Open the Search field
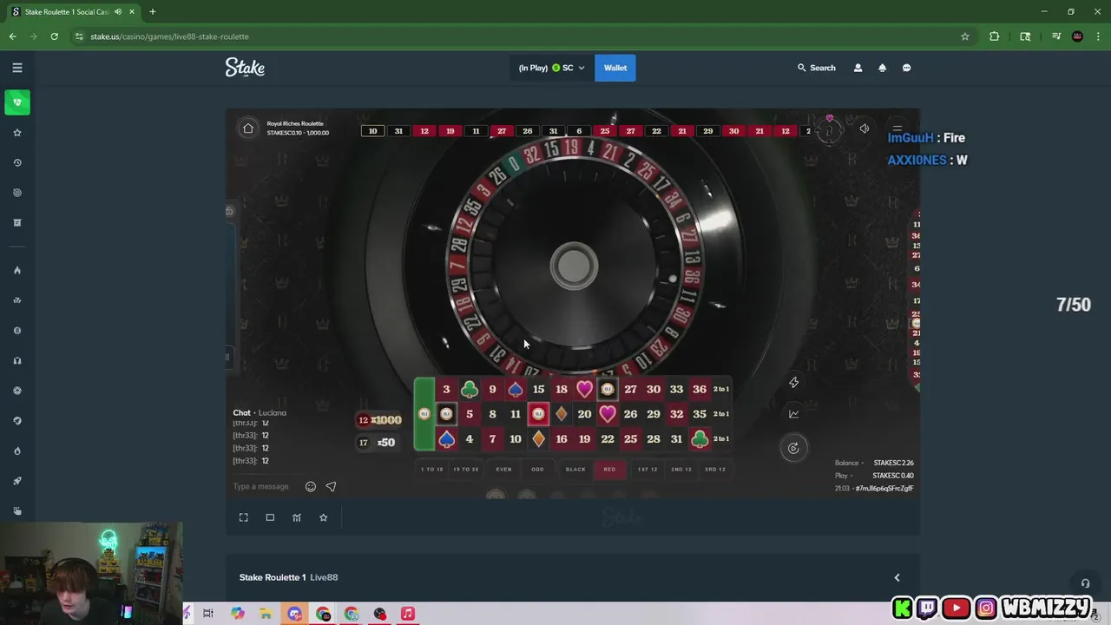 tap(817, 68)
